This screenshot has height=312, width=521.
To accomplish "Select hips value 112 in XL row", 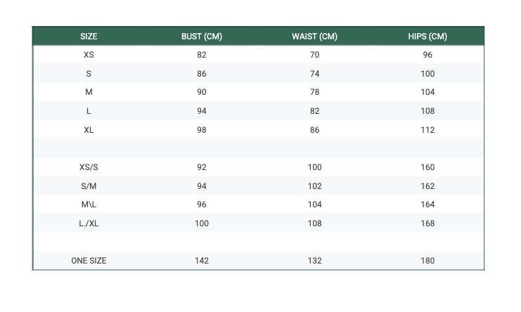I will point(427,130).
